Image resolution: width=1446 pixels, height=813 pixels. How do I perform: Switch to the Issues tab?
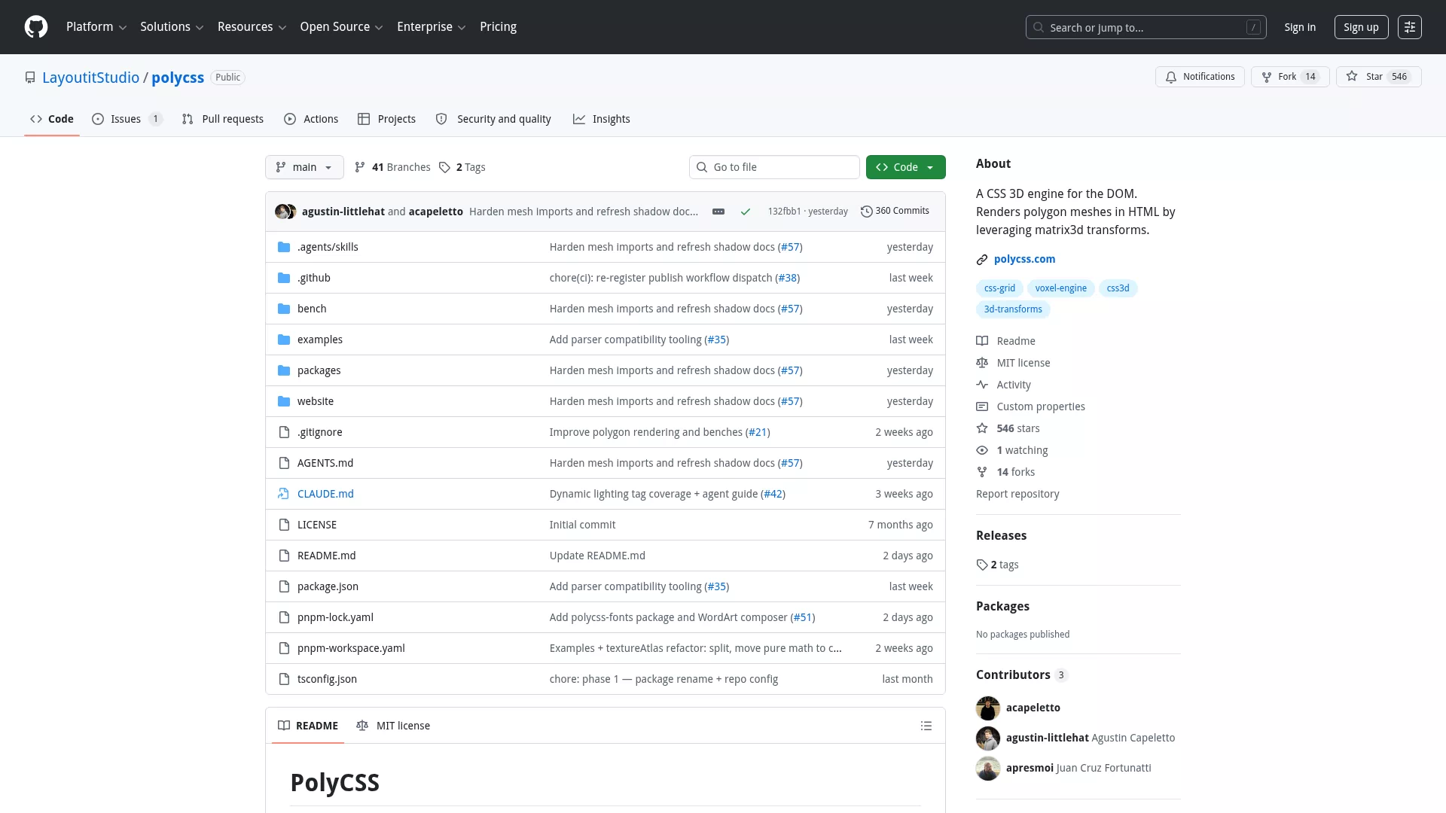(127, 119)
